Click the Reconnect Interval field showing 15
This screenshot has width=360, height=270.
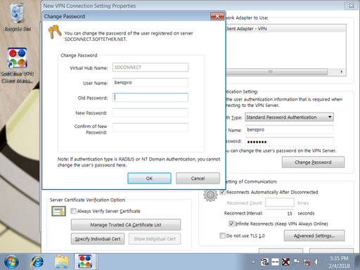pos(280,213)
